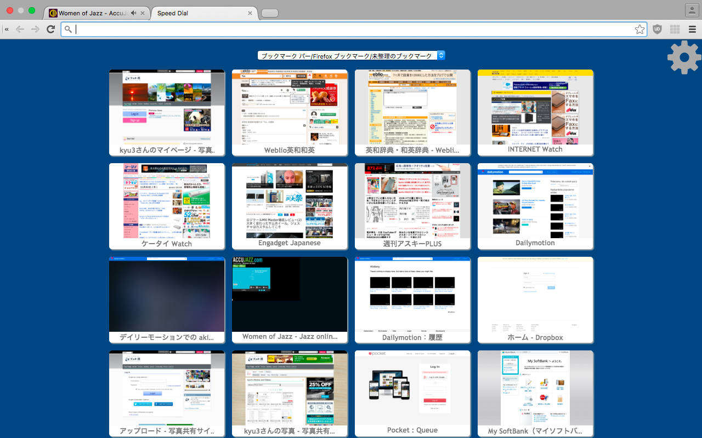Open the Weblio英和和英 dial
The image size is (702, 438).
[x=290, y=113]
